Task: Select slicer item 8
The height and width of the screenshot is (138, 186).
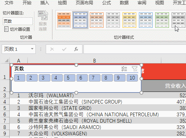Action: (107, 78)
